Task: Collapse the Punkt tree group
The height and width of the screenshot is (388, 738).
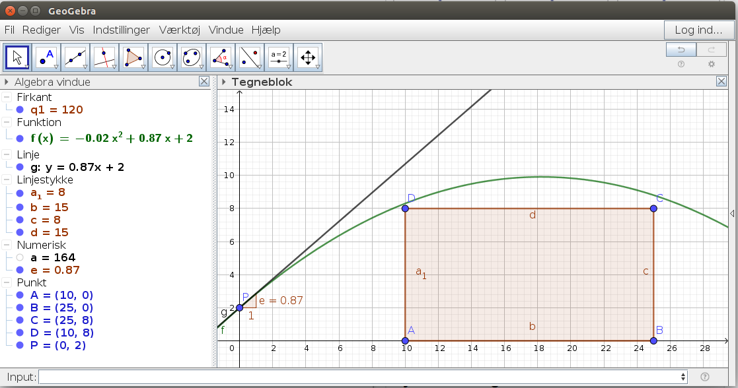Action: 7,282
